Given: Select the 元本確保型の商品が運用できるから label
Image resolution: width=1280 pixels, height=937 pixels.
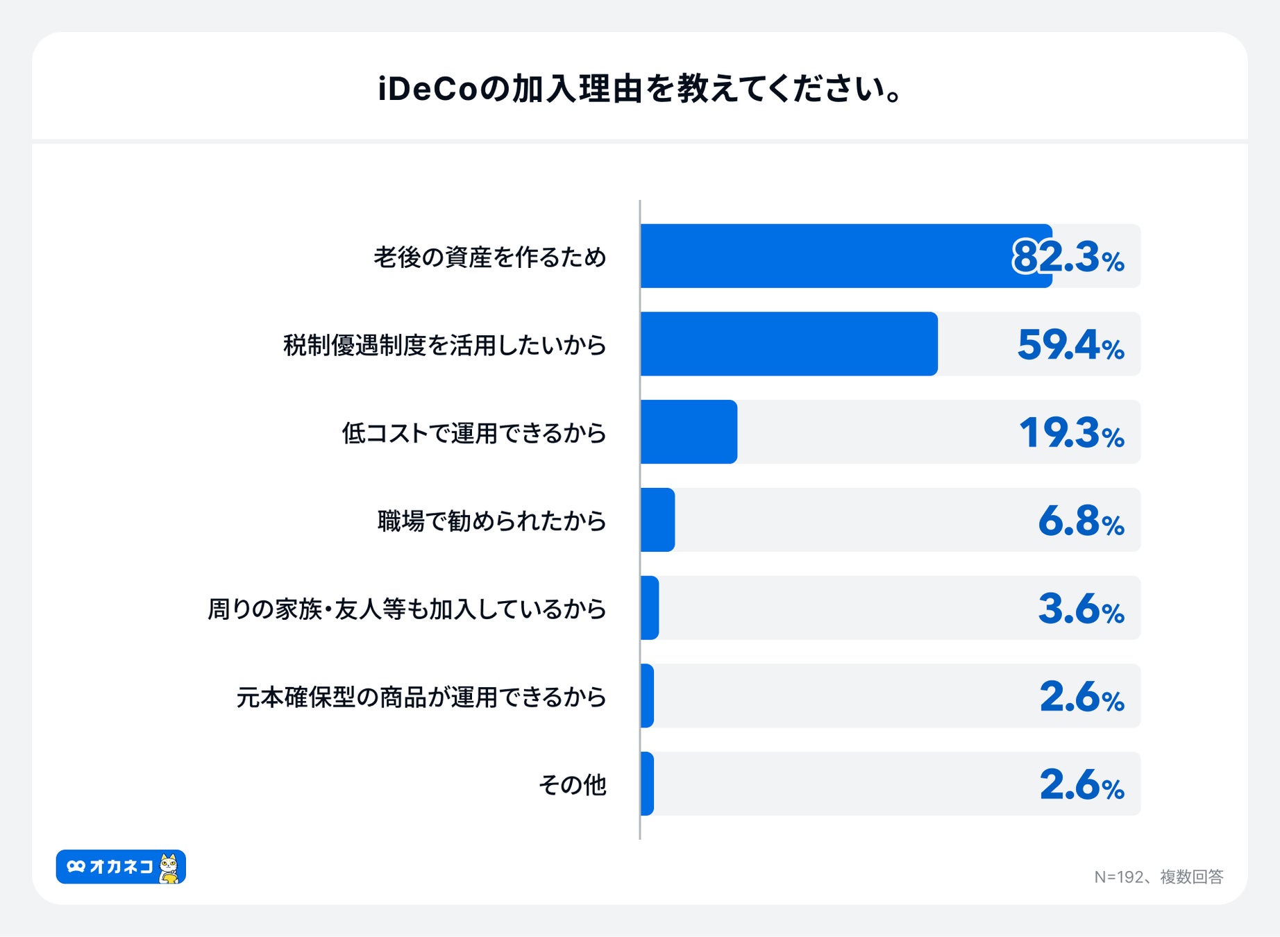Looking at the screenshot, I should coord(421,697).
